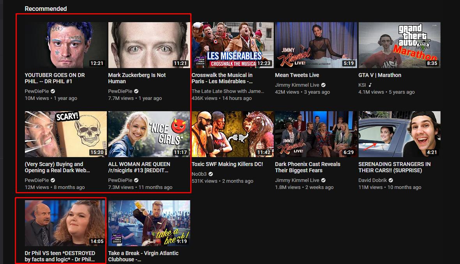Open PewDiePie channel under Zuckerberg video
The height and width of the screenshot is (264, 460).
pyautogui.click(x=120, y=91)
